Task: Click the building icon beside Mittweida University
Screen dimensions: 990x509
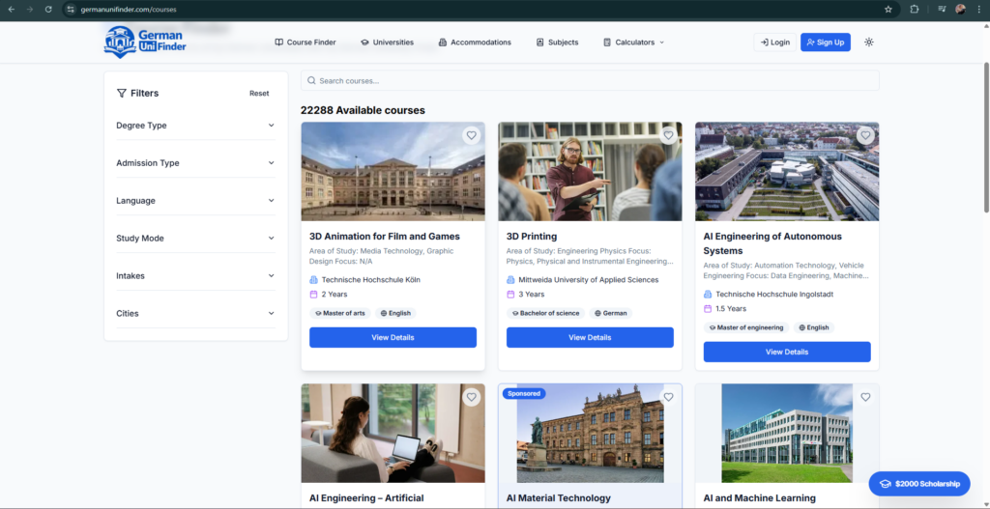Action: pyautogui.click(x=510, y=280)
